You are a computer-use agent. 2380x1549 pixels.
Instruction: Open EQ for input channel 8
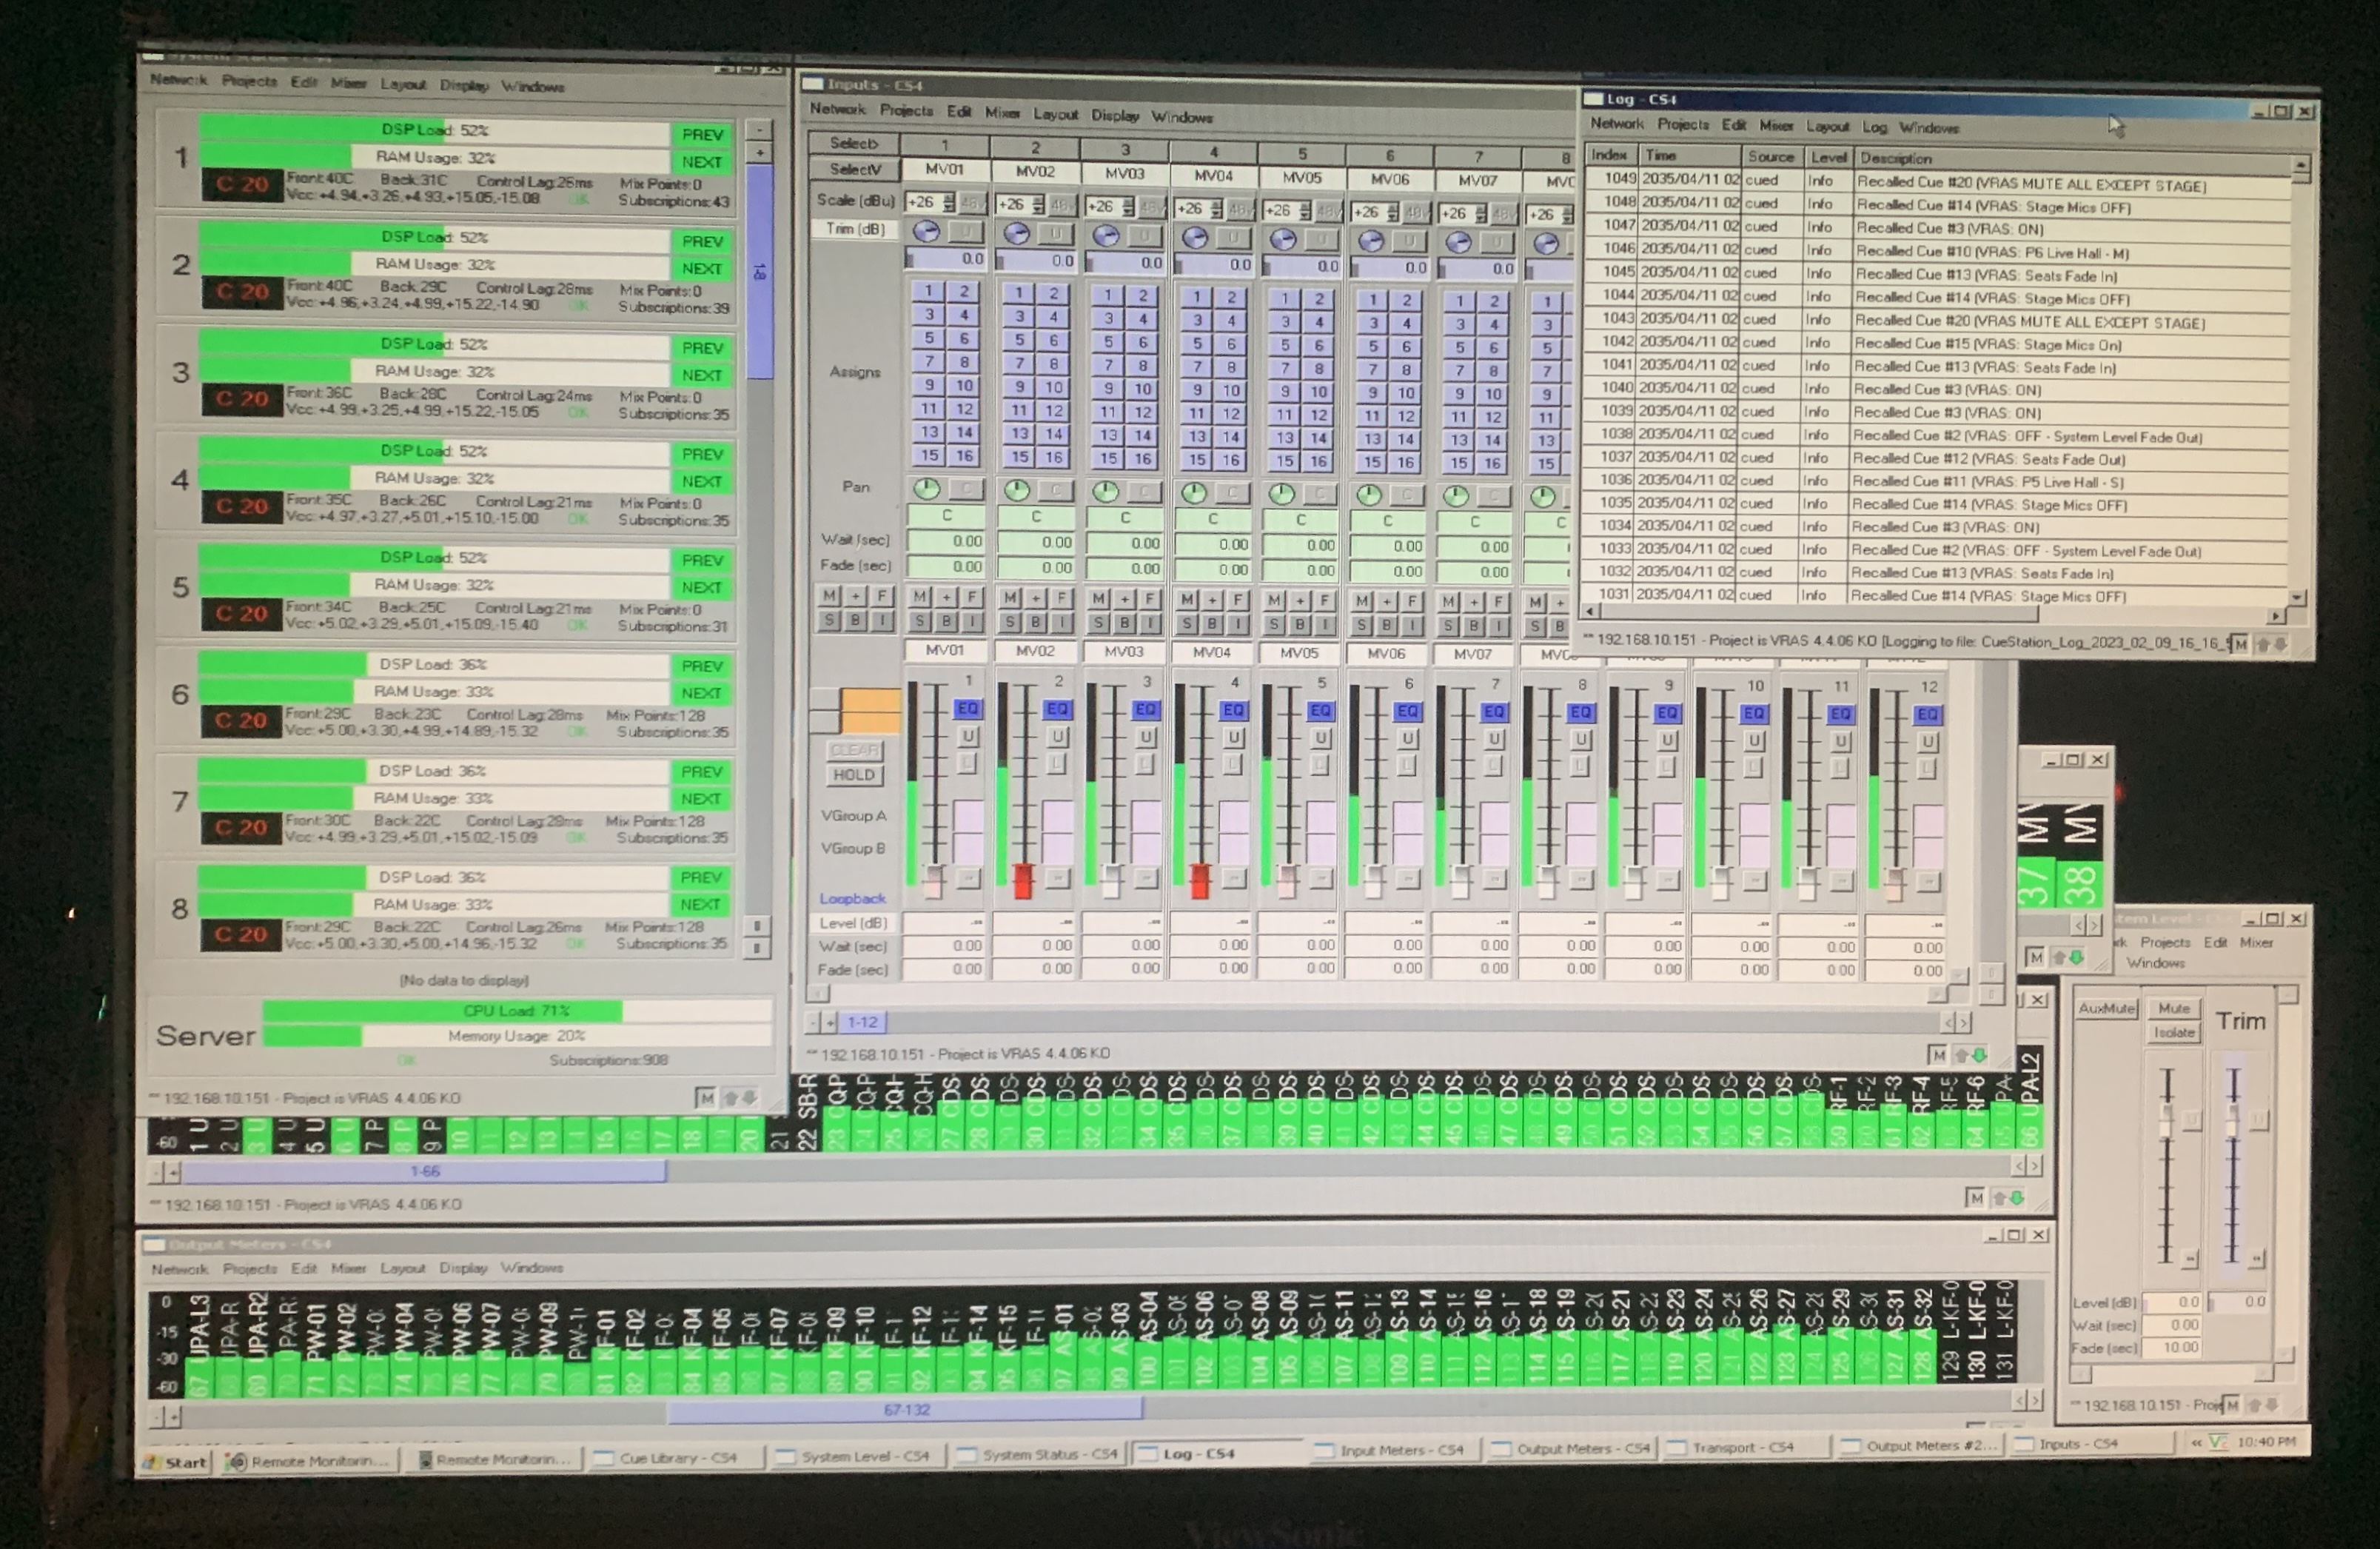point(1580,712)
